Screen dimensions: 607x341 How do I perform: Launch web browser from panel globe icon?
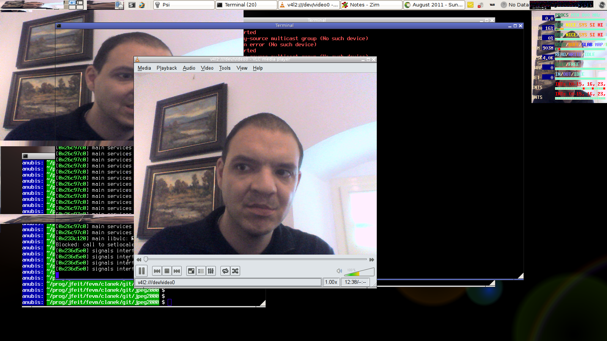pyautogui.click(x=142, y=5)
